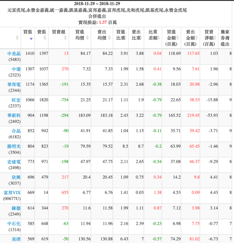The height and width of the screenshot is (243, 234).
Task: Open the 欣興 stock link
Action: pyautogui.click(x=16, y=177)
